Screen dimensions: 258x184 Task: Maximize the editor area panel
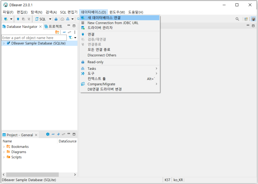pyautogui.click(x=253, y=26)
